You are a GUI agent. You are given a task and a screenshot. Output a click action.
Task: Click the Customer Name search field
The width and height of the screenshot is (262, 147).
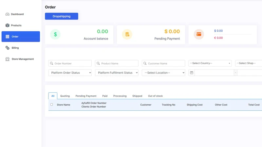click(x=163, y=63)
